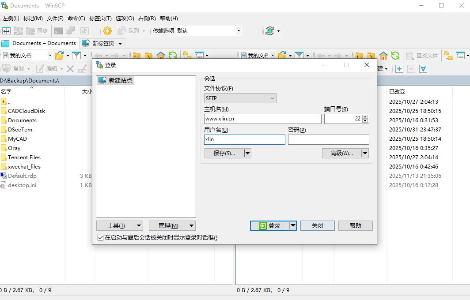This screenshot has width=470, height=300.
Task: Expand the arrow beside 登录 button
Action: 293,226
